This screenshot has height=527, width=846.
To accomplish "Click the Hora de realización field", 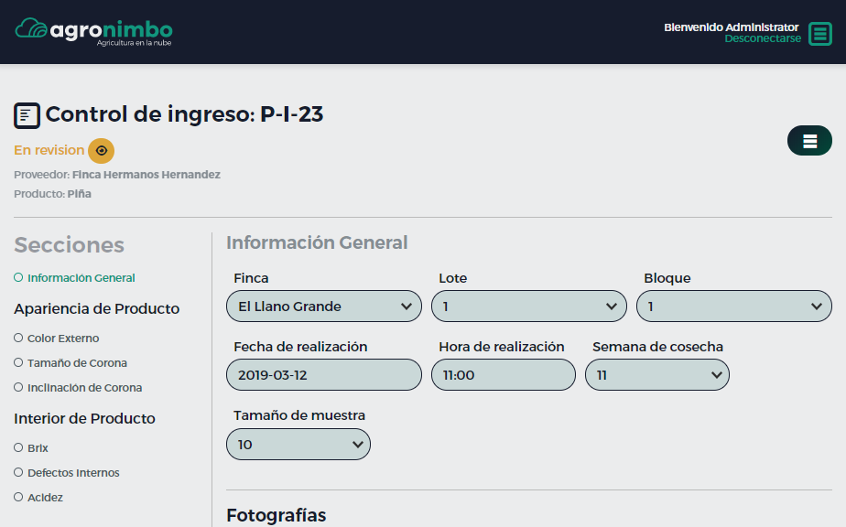I will [503, 375].
